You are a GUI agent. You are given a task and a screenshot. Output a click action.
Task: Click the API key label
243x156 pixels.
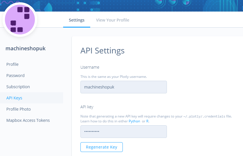pos(87,107)
